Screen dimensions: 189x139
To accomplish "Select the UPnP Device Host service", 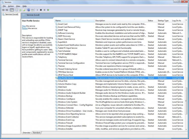I will coord(119,75).
